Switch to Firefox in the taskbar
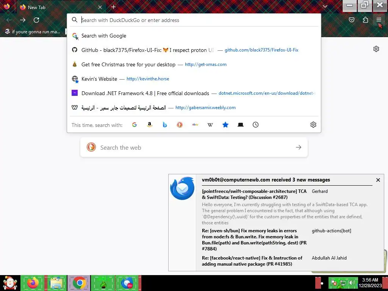The height and width of the screenshot is (291, 388). coord(33,283)
